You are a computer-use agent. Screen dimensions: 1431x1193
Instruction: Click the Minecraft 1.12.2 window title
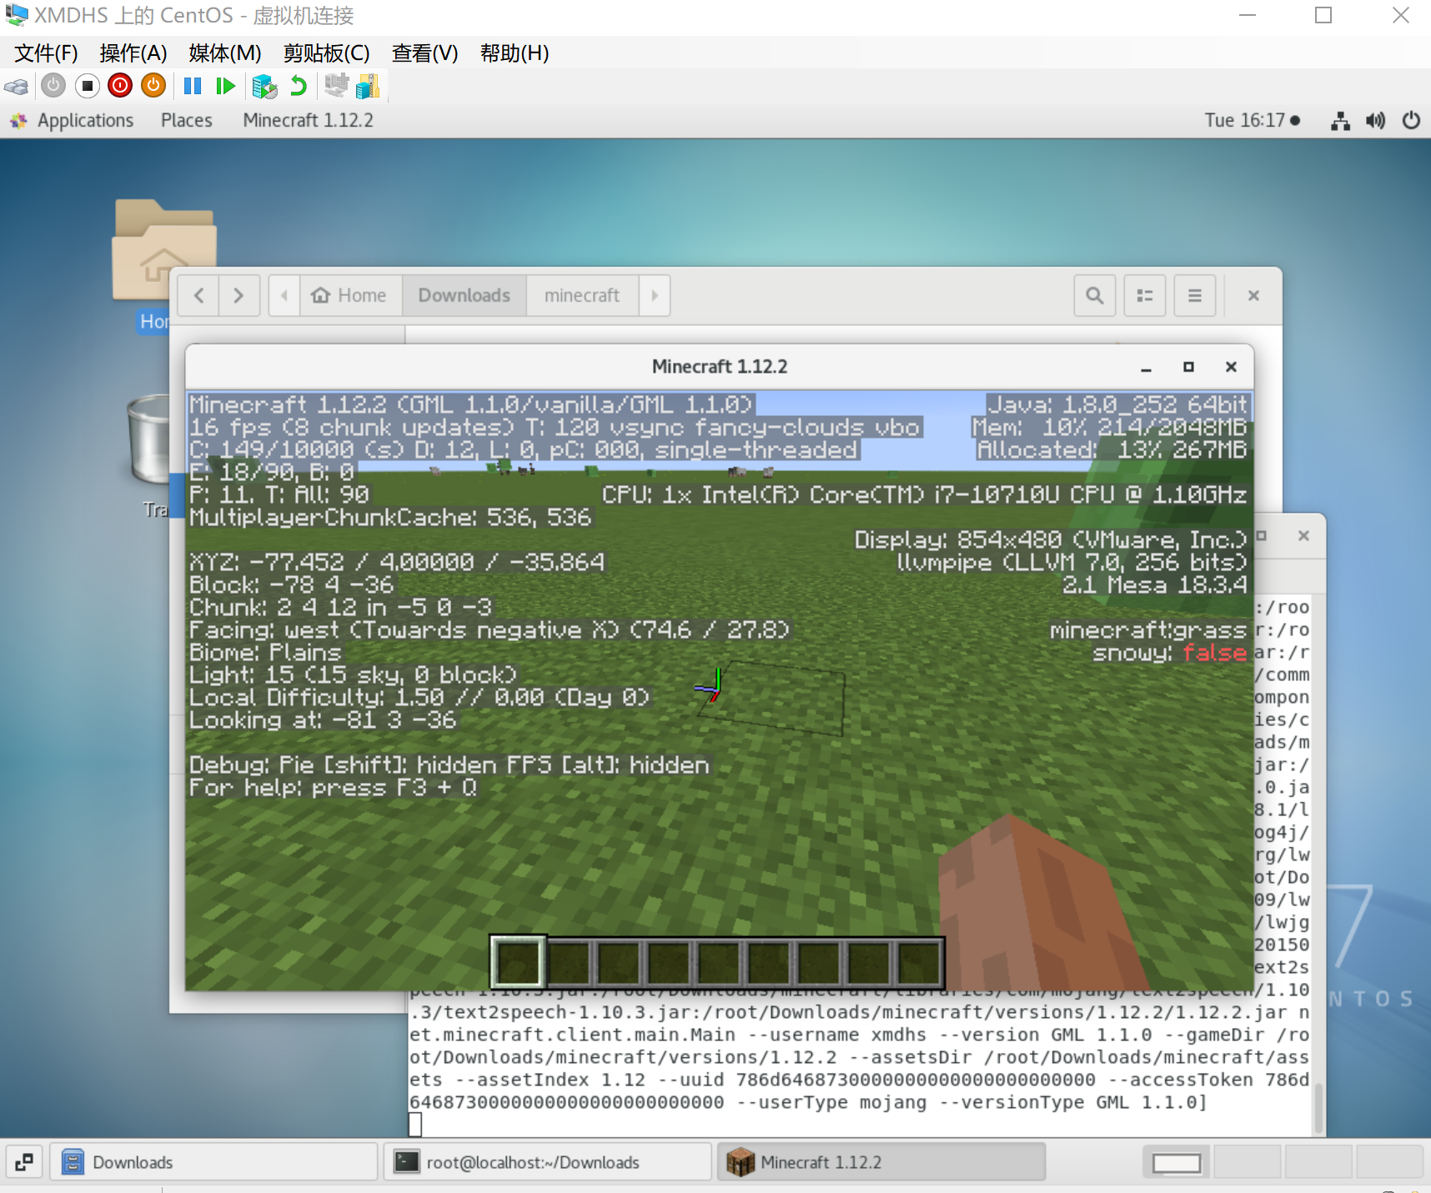720,368
